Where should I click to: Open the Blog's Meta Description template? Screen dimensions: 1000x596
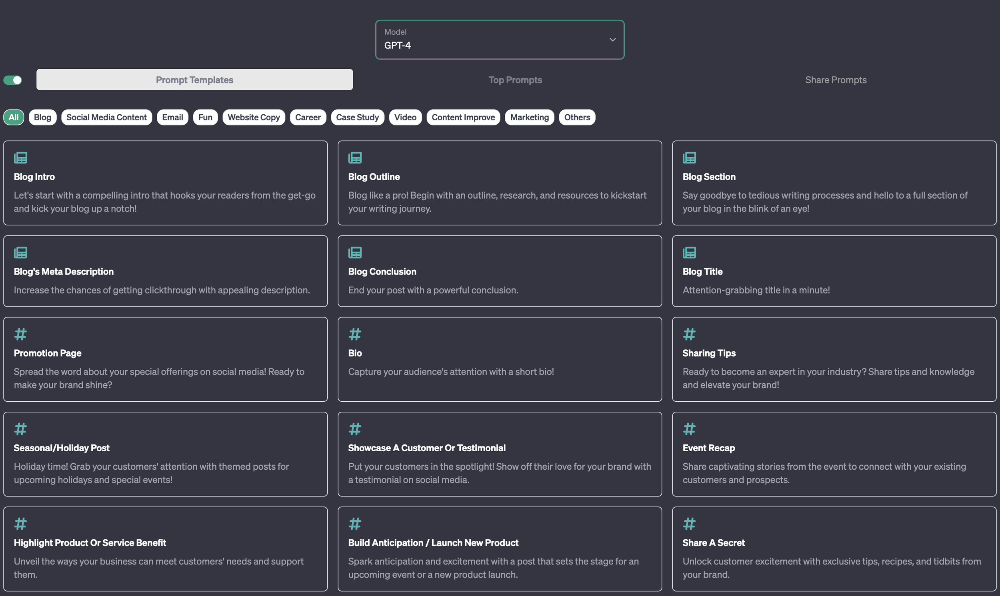[165, 271]
